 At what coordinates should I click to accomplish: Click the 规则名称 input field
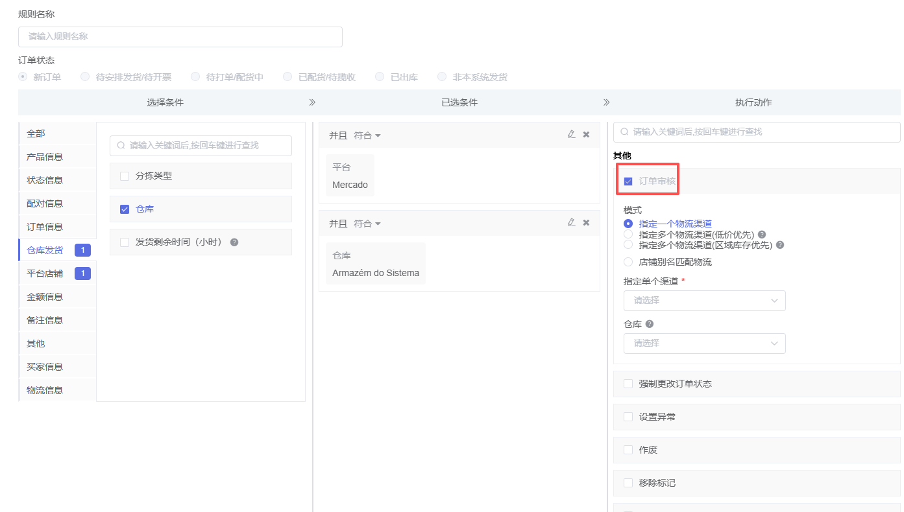coord(180,37)
